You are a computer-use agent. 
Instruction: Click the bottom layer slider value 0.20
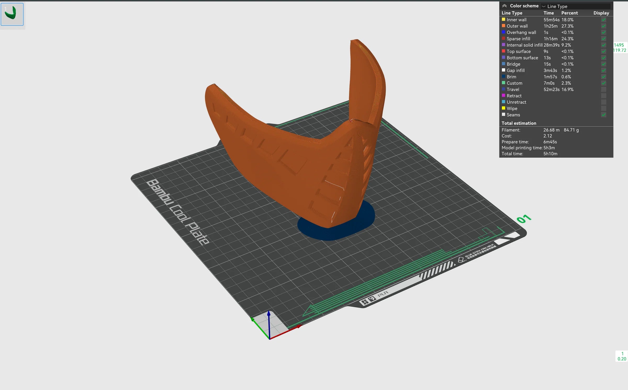coord(622,359)
